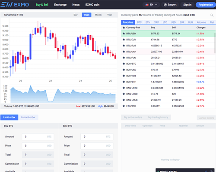This screenshot has height=172, width=216.
Task: Switch chart to Day period
Action: coord(76,15)
